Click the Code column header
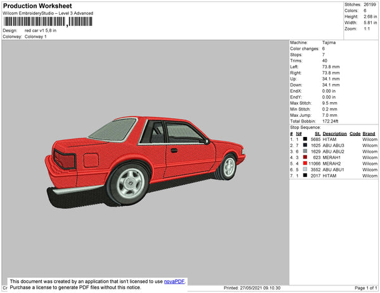This screenshot has height=293, width=380. pos(355,134)
